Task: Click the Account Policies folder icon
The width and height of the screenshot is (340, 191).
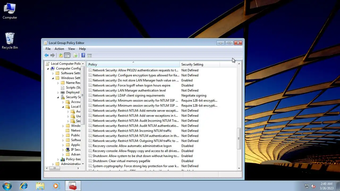Action: [68, 102]
